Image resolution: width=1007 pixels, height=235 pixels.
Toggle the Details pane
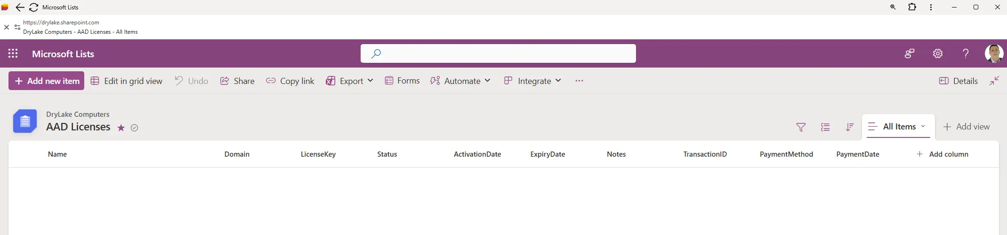[958, 81]
